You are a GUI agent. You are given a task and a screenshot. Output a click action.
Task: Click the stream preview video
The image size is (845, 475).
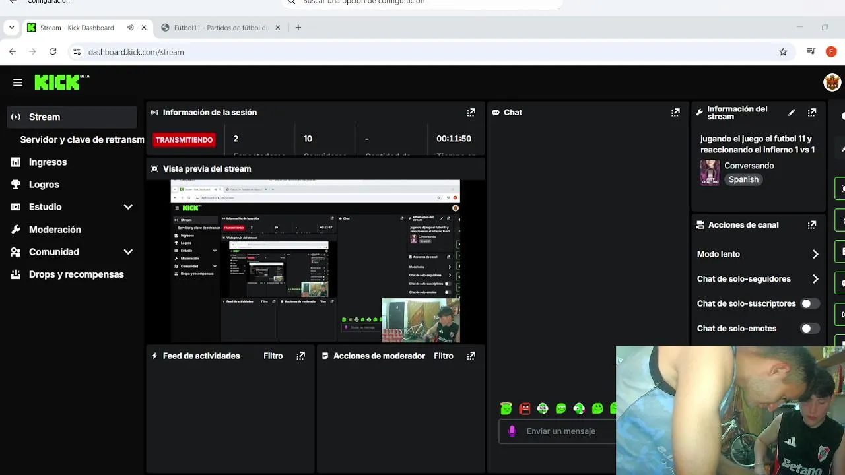[x=315, y=261]
